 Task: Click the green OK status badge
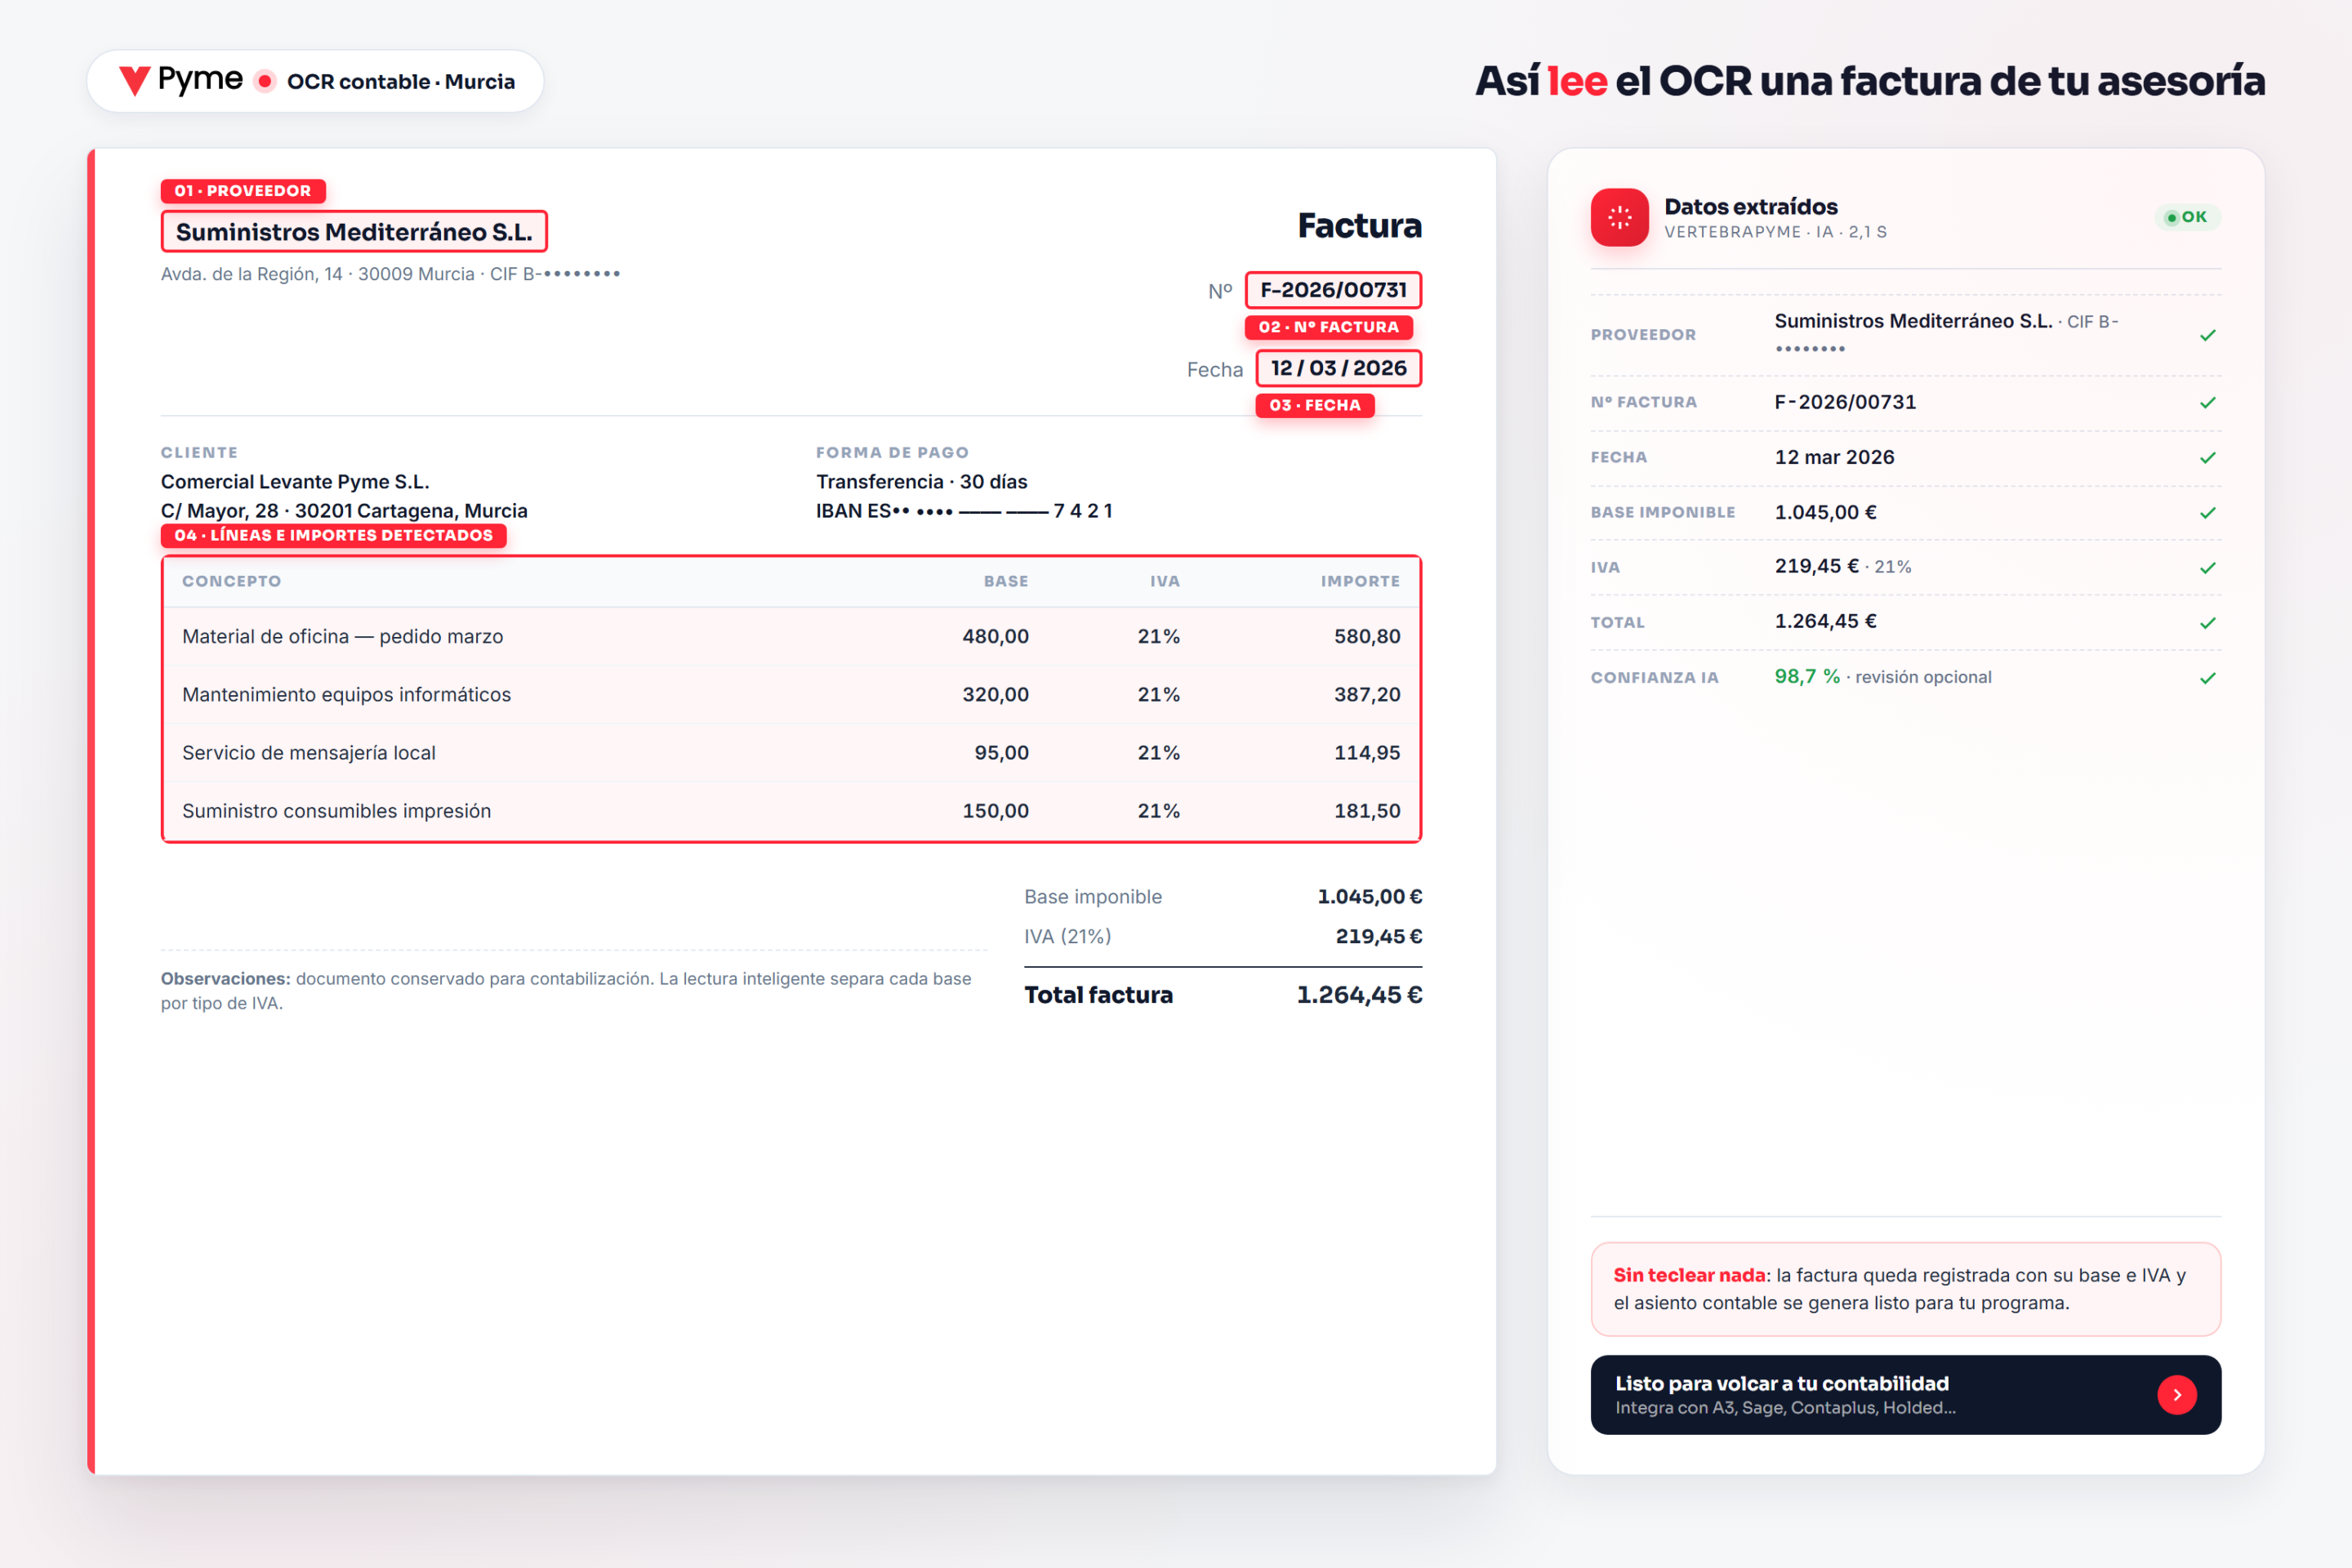click(2188, 217)
